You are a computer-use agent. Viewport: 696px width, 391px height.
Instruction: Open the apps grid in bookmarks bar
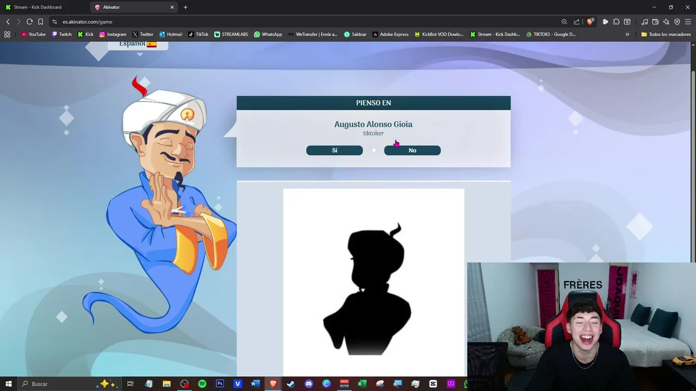coord(7,34)
